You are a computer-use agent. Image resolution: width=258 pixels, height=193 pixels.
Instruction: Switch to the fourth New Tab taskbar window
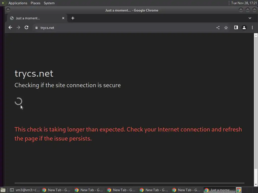(x=154, y=190)
